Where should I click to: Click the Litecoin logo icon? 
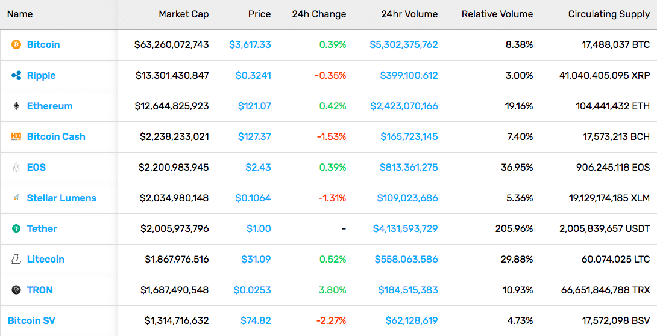pyautogui.click(x=16, y=259)
